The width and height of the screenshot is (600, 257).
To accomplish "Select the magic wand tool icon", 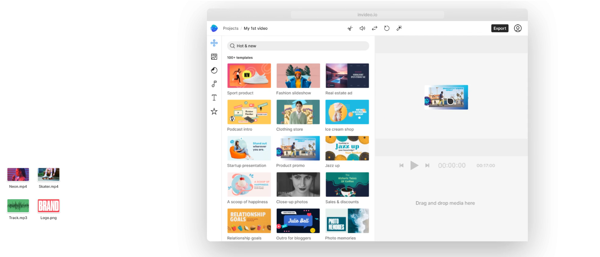I will 399,28.
